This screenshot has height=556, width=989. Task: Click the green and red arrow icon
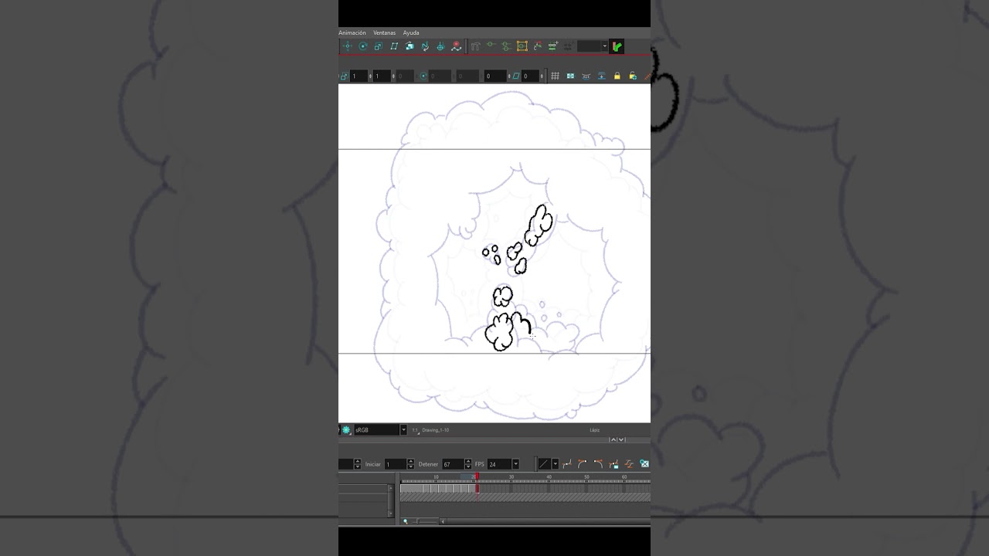pos(617,46)
